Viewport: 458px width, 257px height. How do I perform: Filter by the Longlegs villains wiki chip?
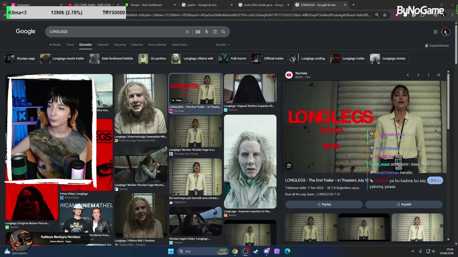pos(193,59)
